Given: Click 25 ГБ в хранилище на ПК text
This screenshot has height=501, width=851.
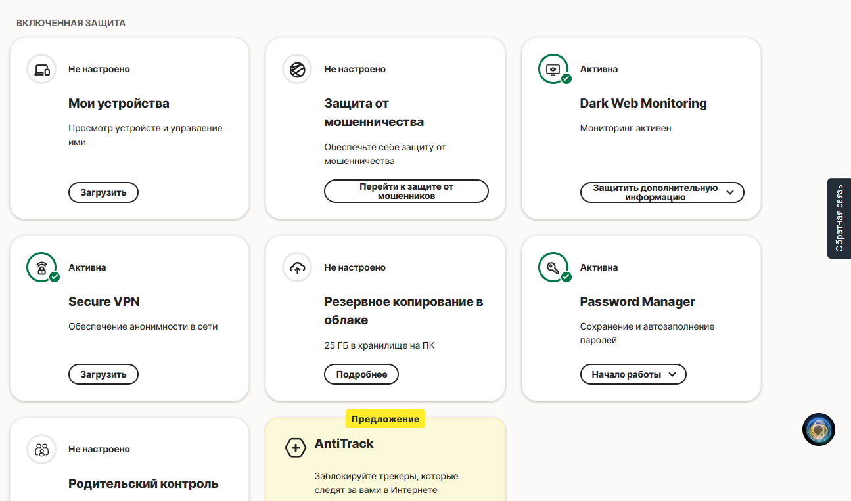Looking at the screenshot, I should (x=379, y=345).
